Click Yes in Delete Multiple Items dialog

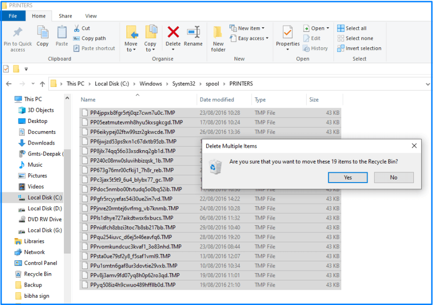347,177
